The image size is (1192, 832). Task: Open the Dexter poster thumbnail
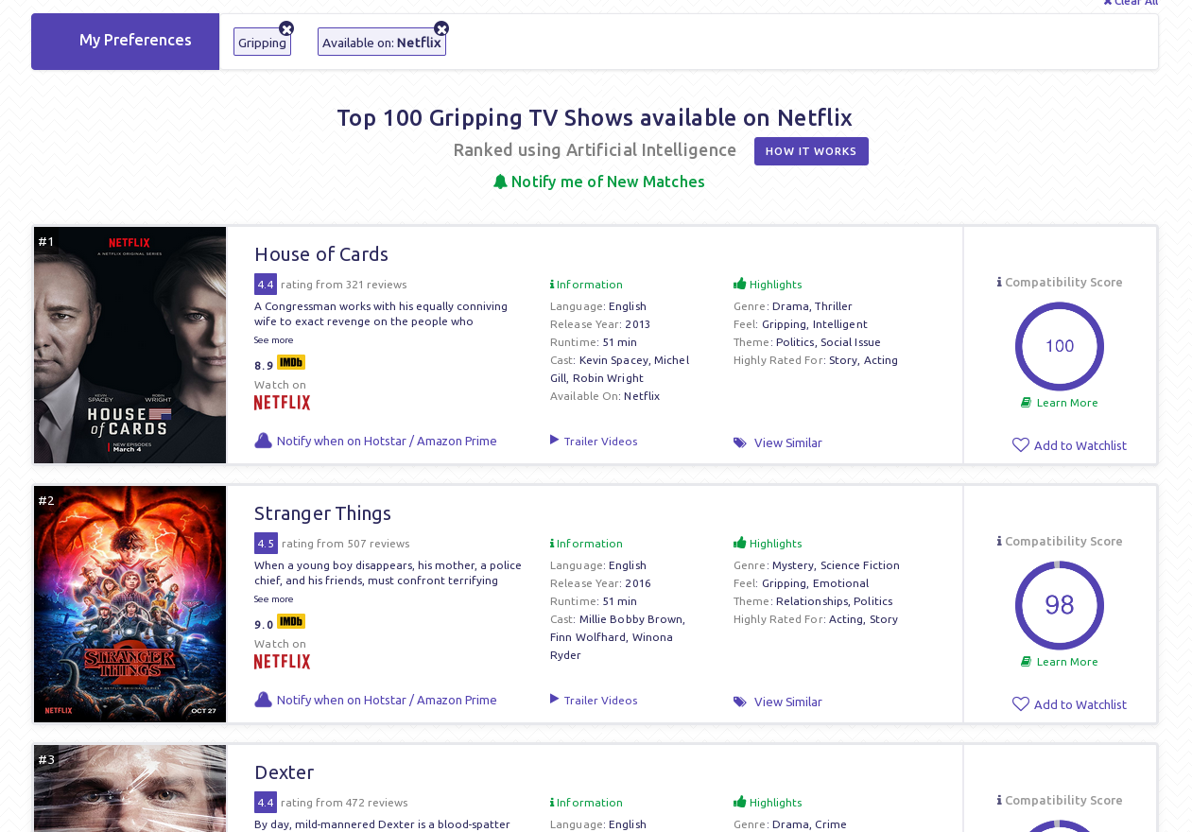(130, 789)
